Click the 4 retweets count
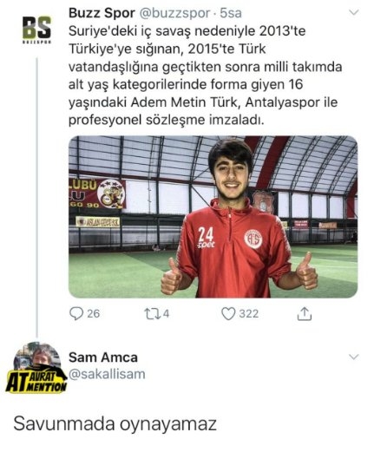Screen dimensions: 374x452 point(166,314)
